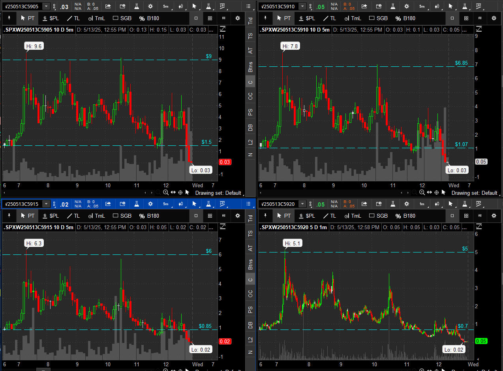
Task: Click the share icon in the C5905 chart toolbar
Action: click(108, 6)
